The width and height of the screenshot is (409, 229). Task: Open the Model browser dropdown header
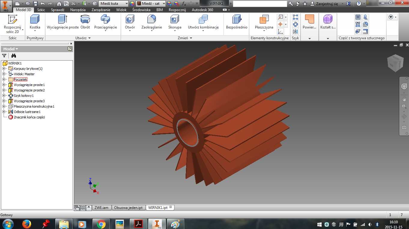(x=11, y=49)
